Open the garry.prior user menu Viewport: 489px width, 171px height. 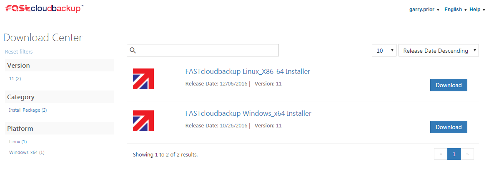coord(424,10)
